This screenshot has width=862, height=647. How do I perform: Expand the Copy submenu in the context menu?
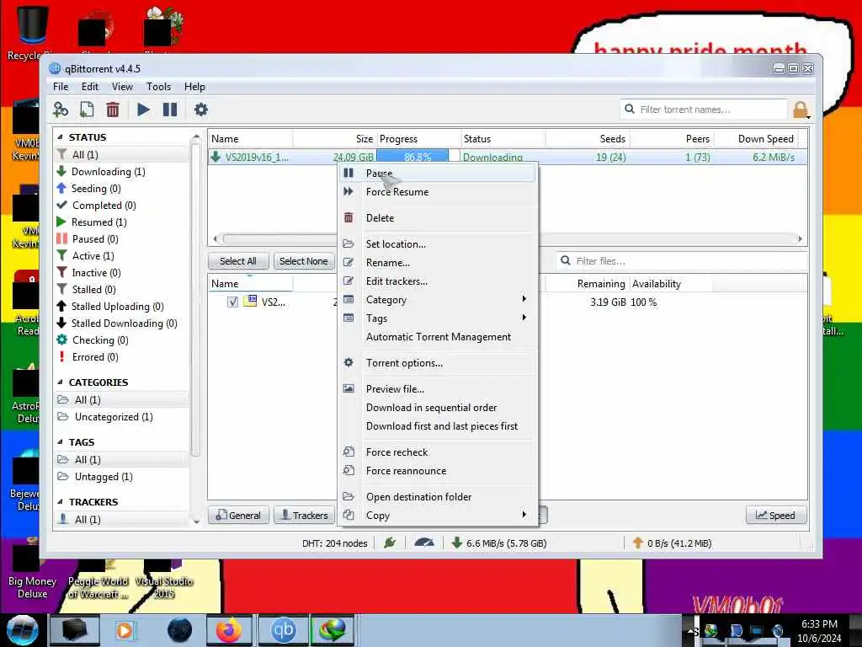438,516
